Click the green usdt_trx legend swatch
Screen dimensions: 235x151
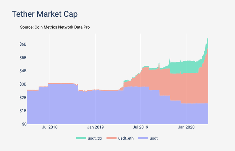point(81,138)
